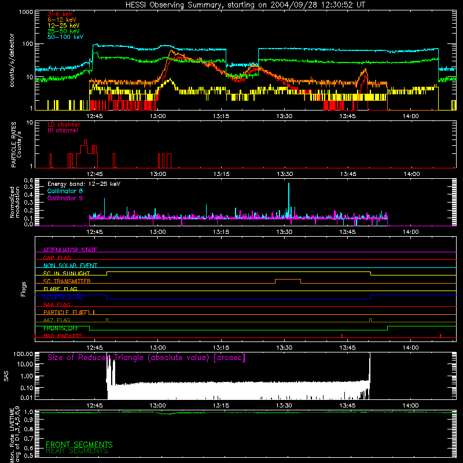463x463 pixels.
Task: Click the SC TRANSMITTER flag label
Action: 67,281
